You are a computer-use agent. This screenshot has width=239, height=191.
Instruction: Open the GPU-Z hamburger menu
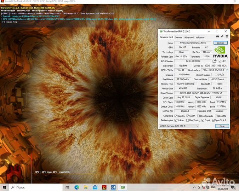(x=227, y=36)
